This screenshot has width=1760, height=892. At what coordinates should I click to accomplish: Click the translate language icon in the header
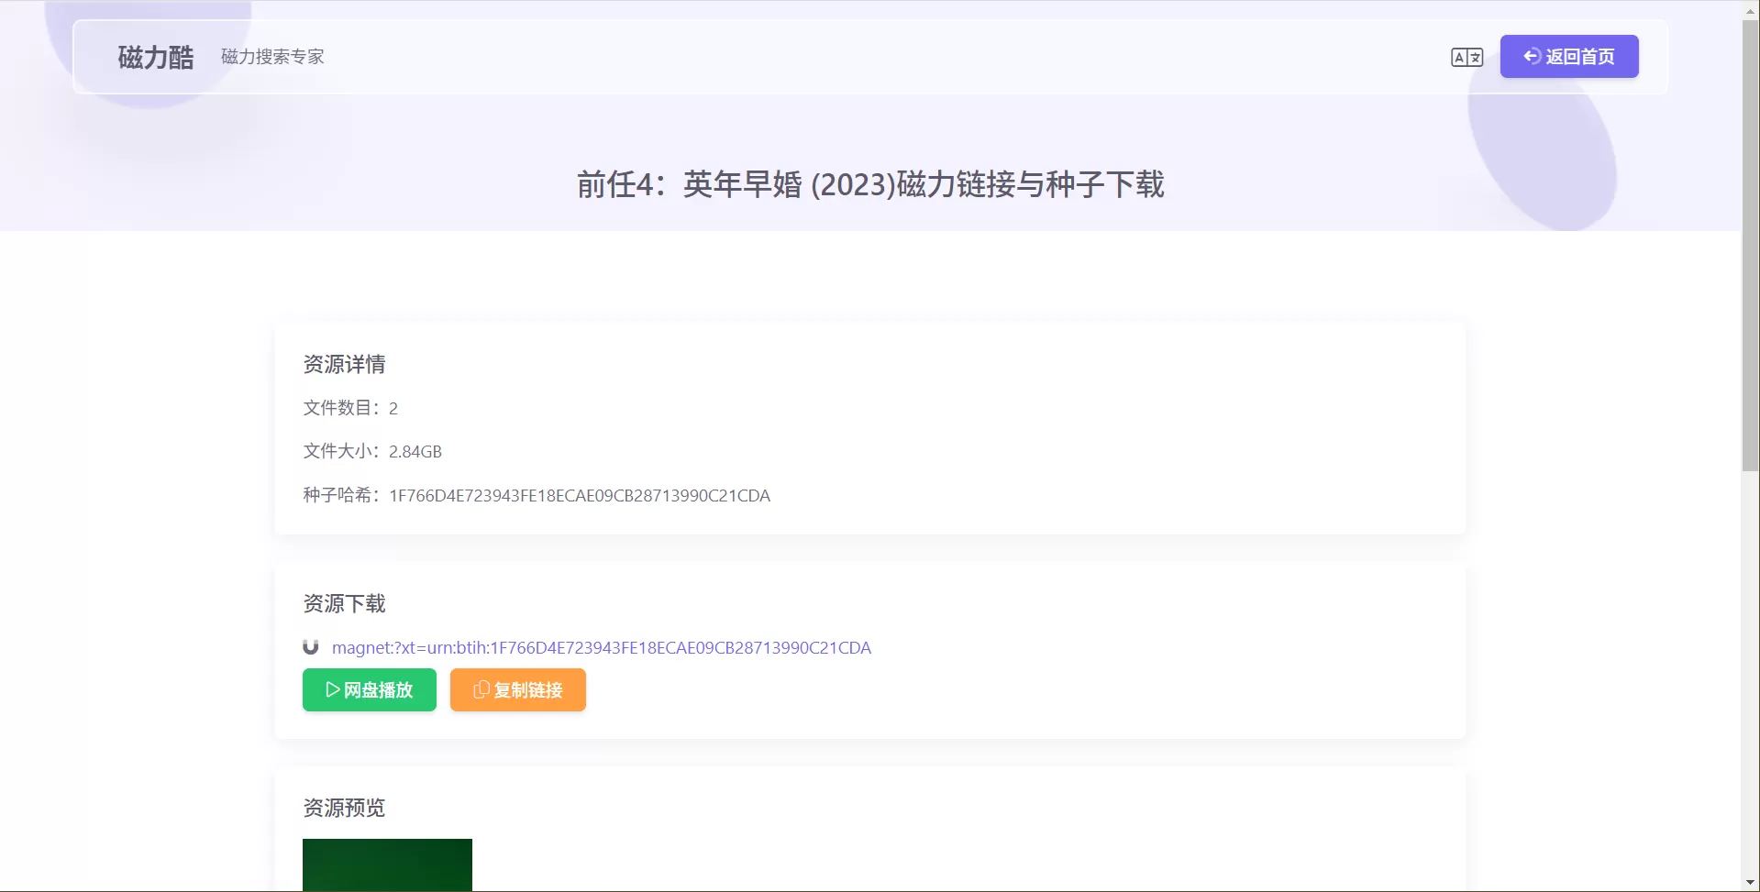tap(1467, 56)
